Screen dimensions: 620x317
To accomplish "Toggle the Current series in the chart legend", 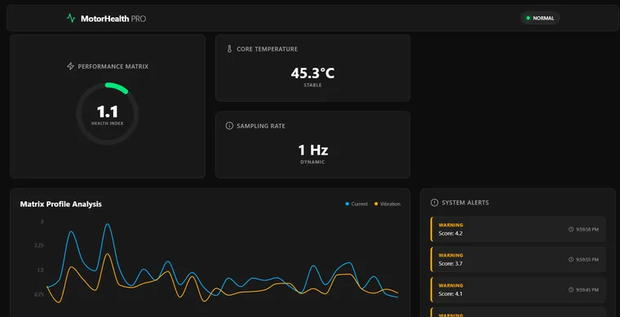I will point(356,204).
